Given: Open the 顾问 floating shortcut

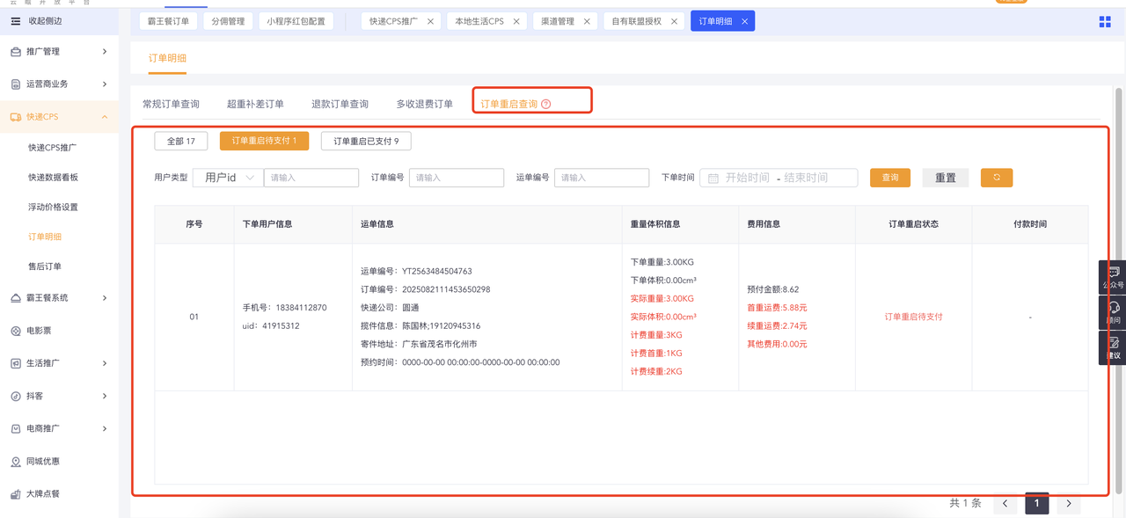Looking at the screenshot, I should (1113, 312).
